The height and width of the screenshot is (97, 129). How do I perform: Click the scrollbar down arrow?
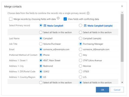pyautogui.click(x=122, y=82)
